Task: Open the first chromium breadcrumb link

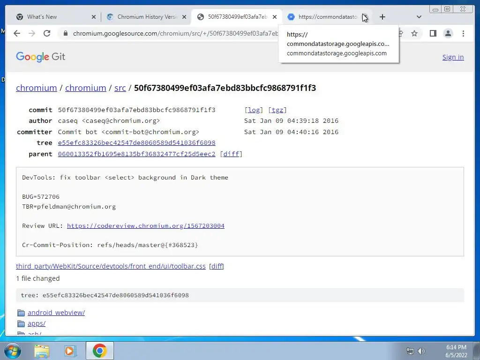Action: point(37,88)
